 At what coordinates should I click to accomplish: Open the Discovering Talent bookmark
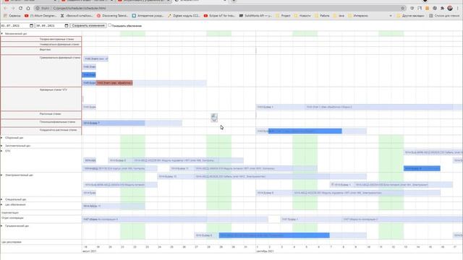point(113,16)
